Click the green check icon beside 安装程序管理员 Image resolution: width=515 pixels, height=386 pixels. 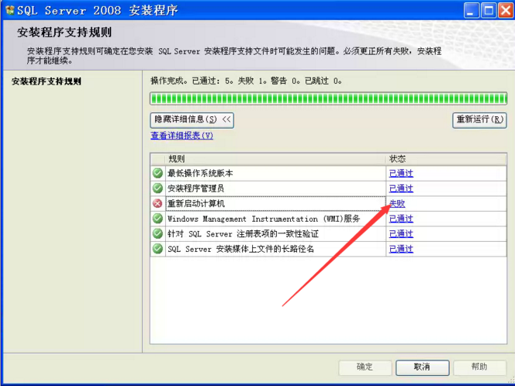tap(157, 188)
